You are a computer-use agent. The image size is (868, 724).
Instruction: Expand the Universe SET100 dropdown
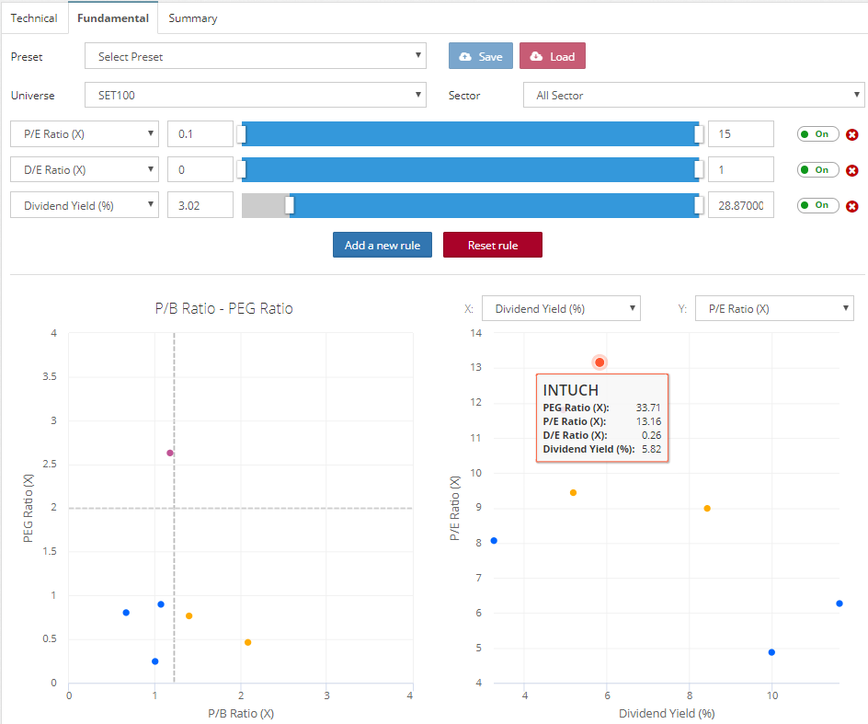256,95
